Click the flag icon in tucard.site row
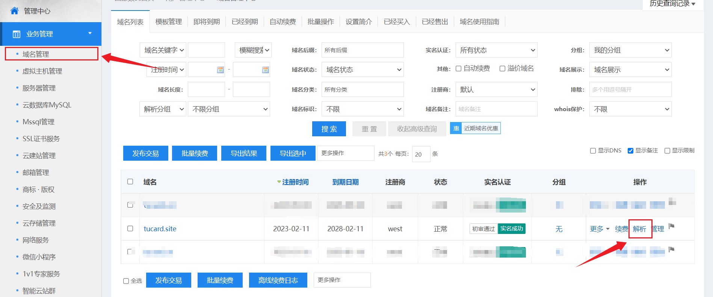This screenshot has width=713, height=297. (672, 226)
